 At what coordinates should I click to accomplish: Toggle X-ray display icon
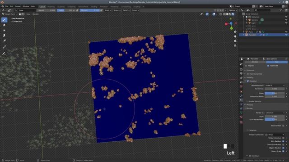(x=220, y=14)
